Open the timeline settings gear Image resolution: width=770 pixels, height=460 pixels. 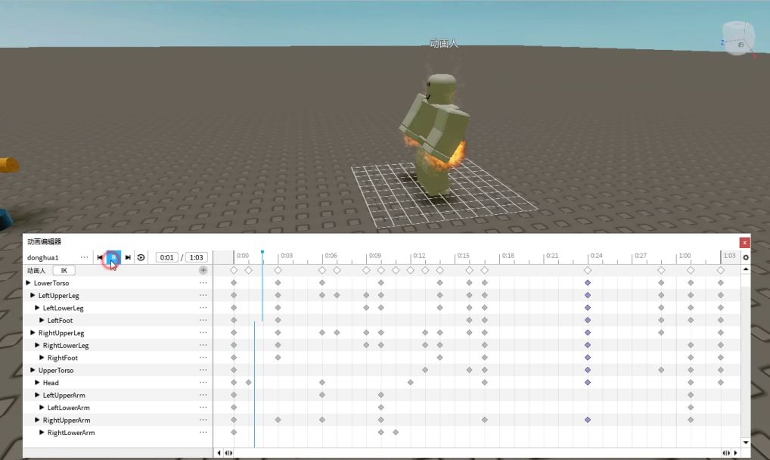[x=745, y=258]
